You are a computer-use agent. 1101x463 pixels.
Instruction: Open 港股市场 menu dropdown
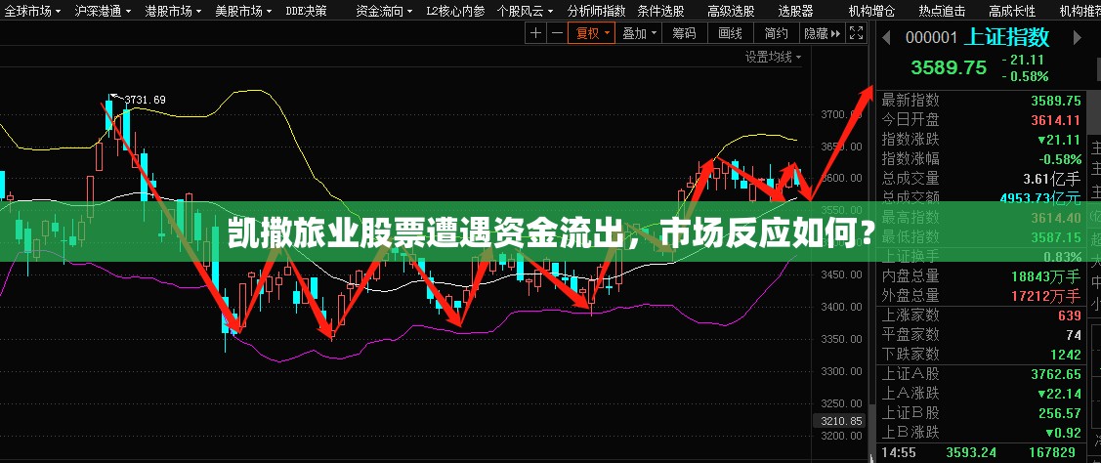[x=173, y=11]
